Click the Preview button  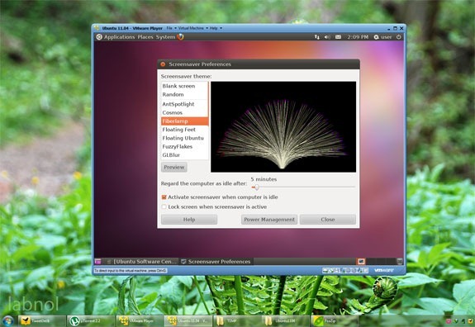[173, 167]
